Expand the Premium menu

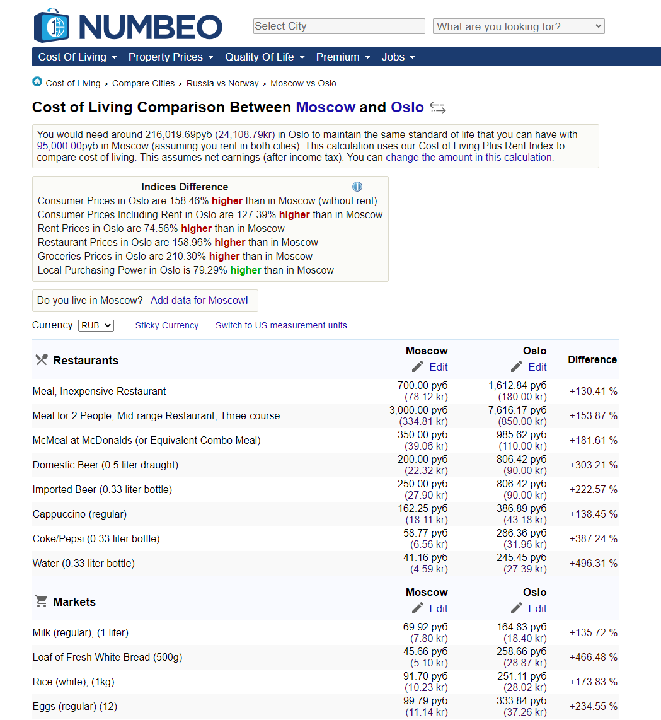[x=343, y=57]
